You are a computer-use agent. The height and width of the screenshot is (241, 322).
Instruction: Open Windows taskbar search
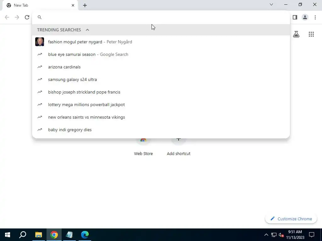23,235
